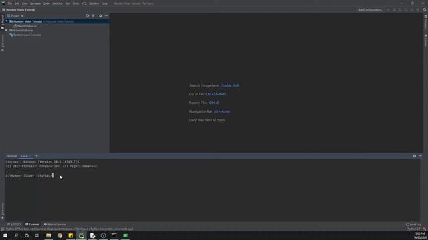This screenshot has width=428, height=240.
Task: Open the TODO tool window tab
Action: click(14, 225)
